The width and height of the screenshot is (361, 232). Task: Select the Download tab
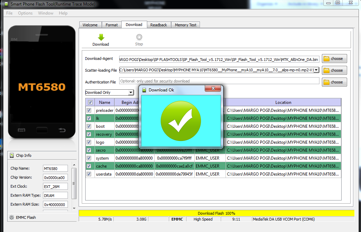[134, 24]
